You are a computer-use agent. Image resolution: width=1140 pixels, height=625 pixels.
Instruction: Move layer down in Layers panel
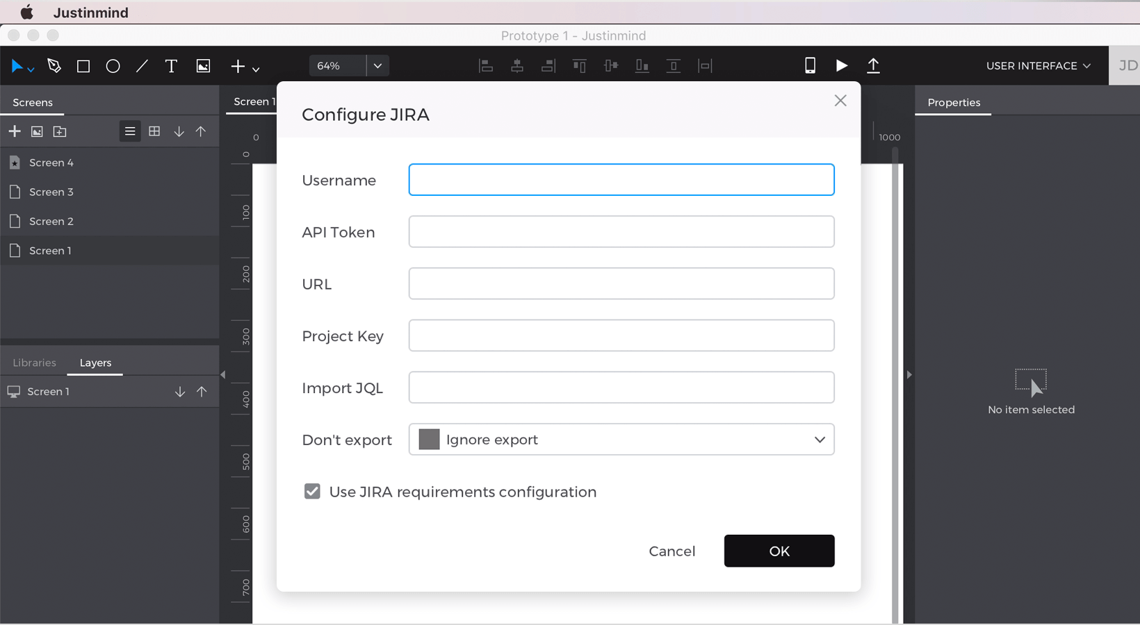[x=180, y=392]
